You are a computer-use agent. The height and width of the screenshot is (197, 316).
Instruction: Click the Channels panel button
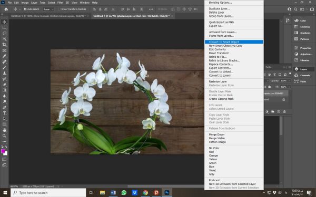[303, 75]
